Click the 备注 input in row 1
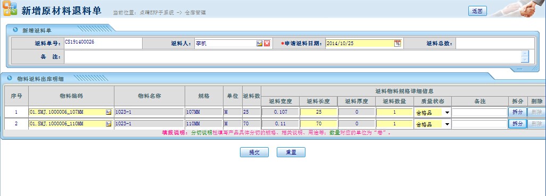 [x=479, y=112]
